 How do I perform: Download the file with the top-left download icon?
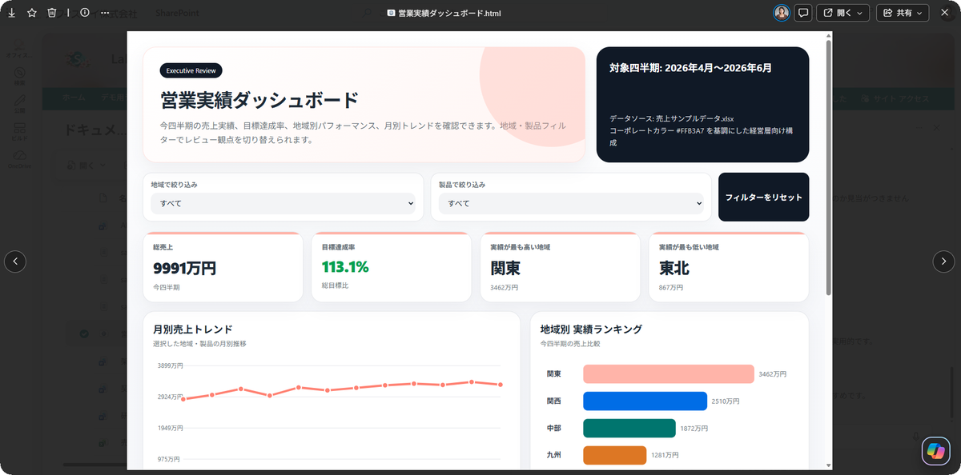[x=12, y=13]
